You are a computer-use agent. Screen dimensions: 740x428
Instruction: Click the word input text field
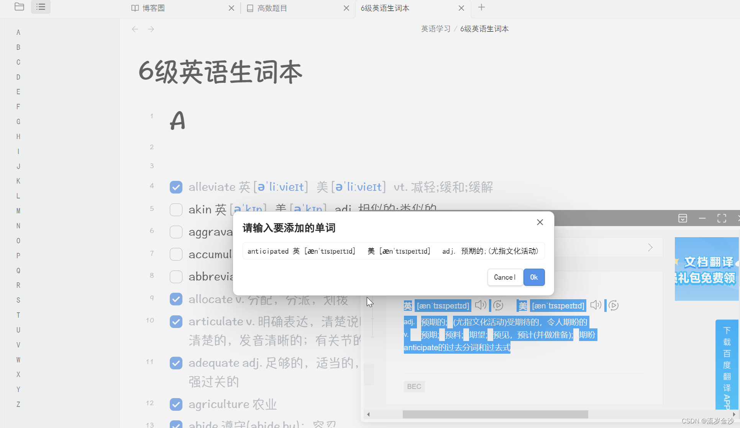393,251
